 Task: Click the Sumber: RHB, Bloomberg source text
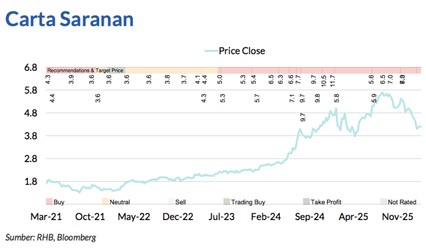pos(51,237)
